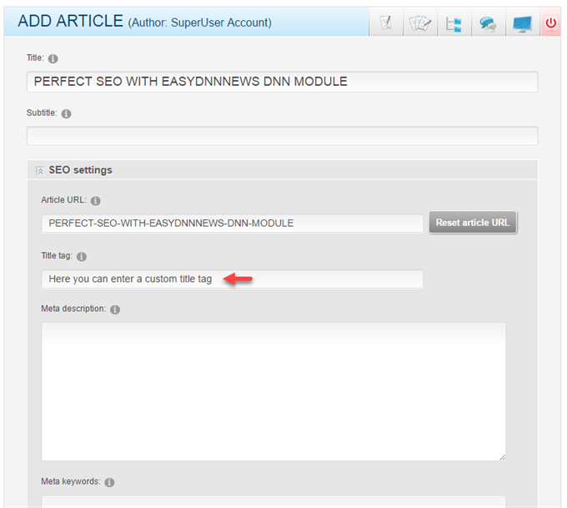Focus the Article URL input field
Screen dimensions: 567x508
coord(232,224)
